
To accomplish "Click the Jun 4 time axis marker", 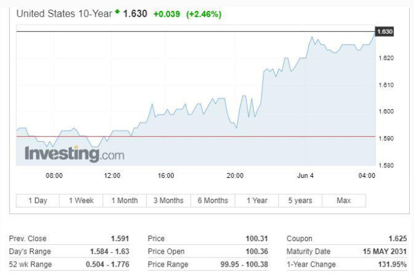I will [x=305, y=175].
